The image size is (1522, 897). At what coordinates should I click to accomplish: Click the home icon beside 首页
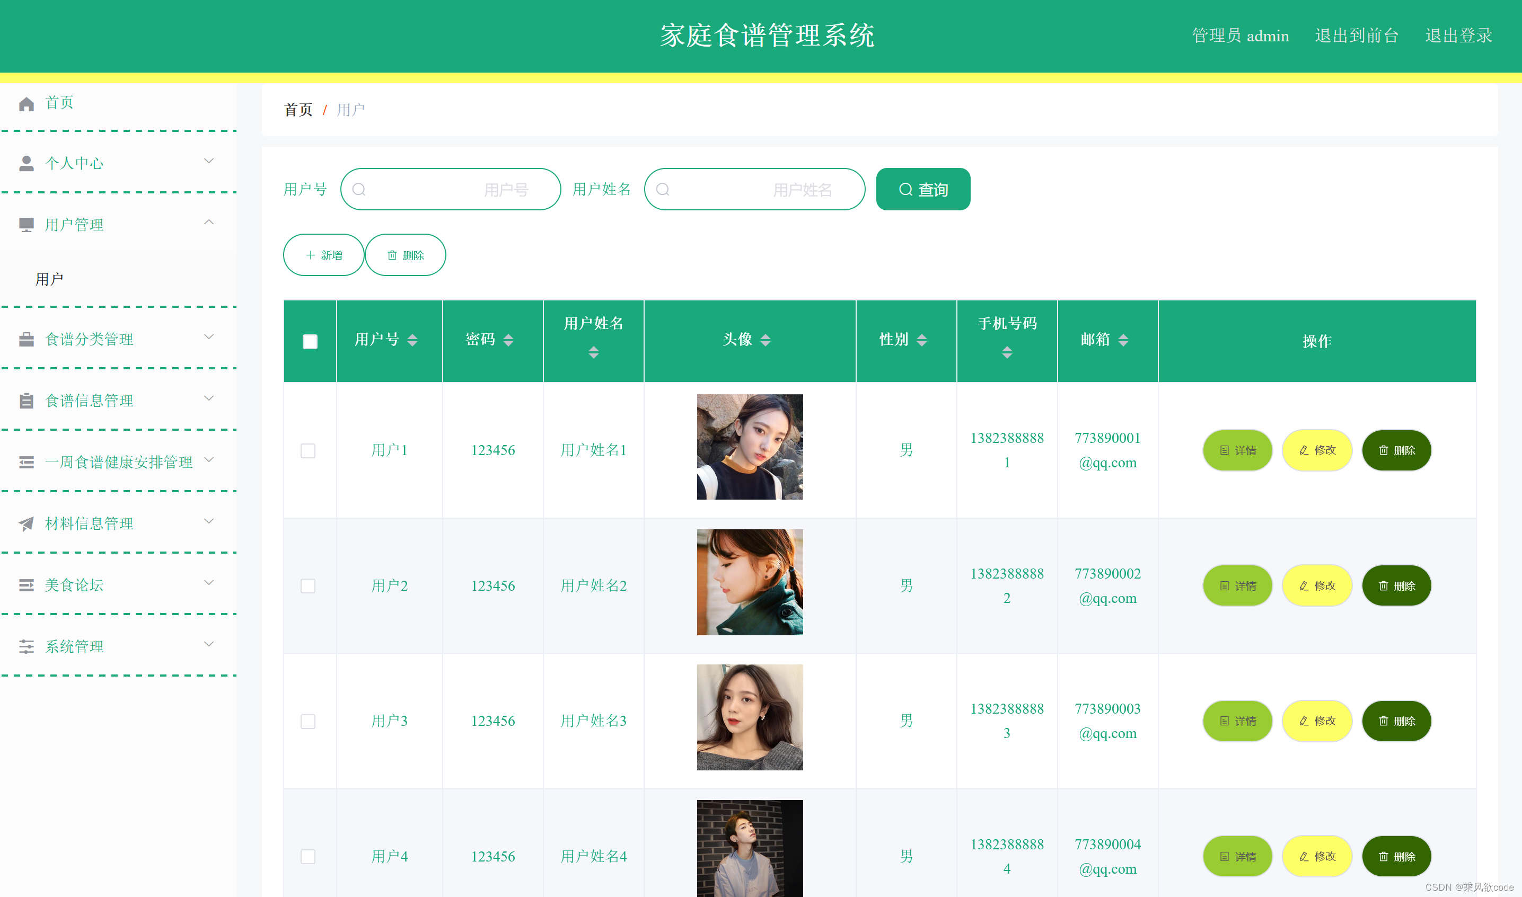pos(26,104)
